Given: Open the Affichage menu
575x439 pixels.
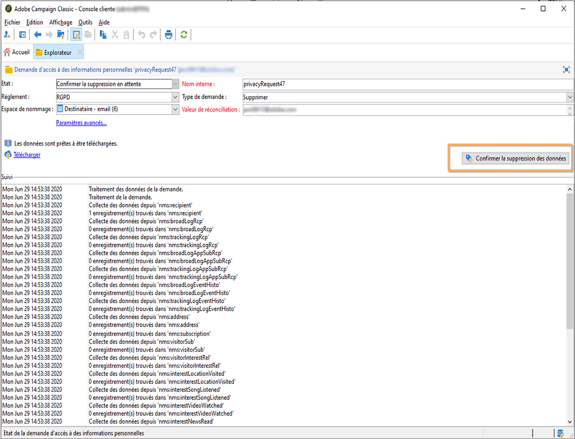Looking at the screenshot, I should coord(61,22).
